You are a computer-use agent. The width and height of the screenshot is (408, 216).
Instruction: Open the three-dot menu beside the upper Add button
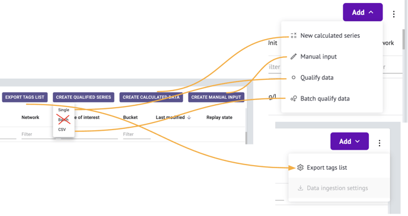(394, 14)
